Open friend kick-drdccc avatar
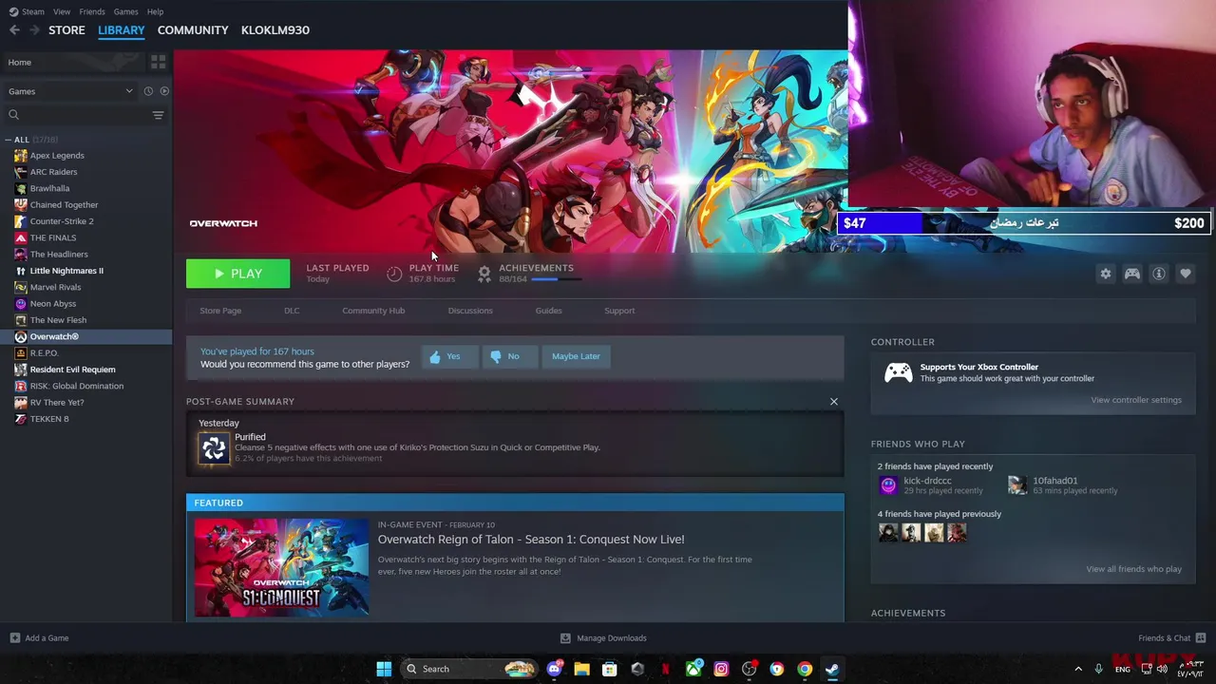 click(888, 485)
